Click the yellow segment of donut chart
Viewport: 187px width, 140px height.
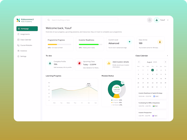click(116, 96)
